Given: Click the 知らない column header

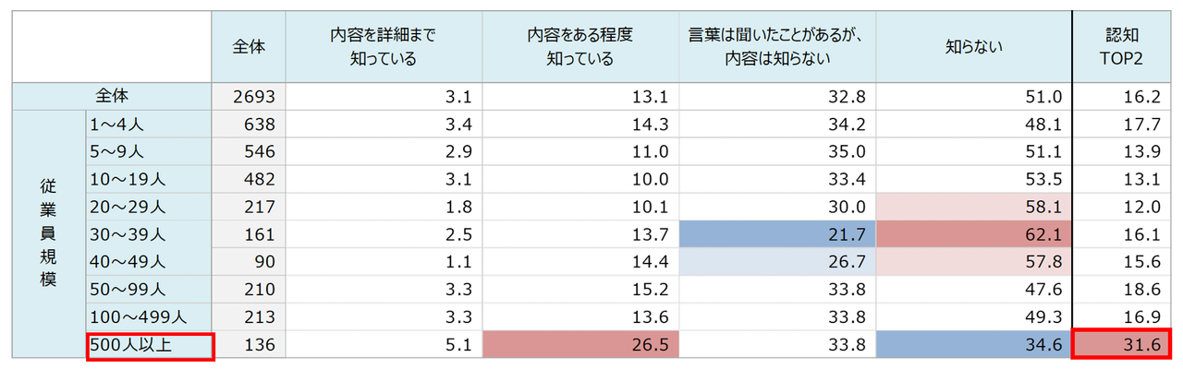Looking at the screenshot, I should [973, 47].
